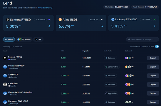Sort by Deposits column header
This screenshot has width=161, height=106.
[86, 51]
